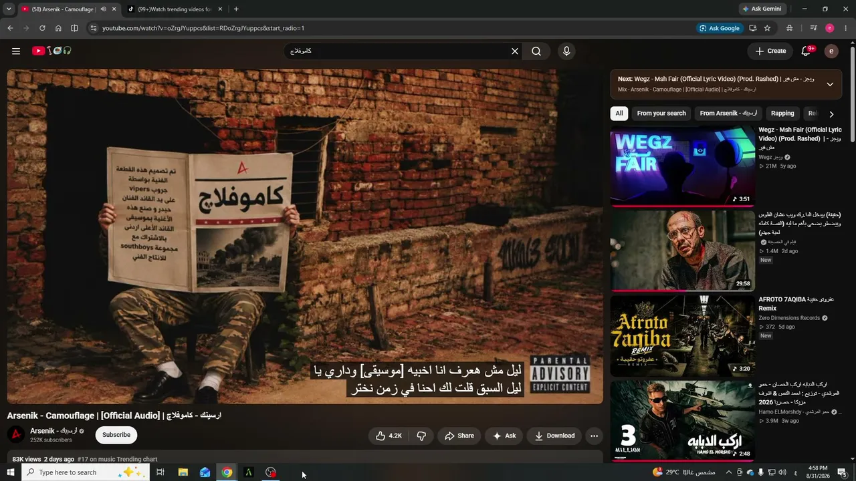Click the YouTube page scrollbar
Screen dimensions: 856x481
(x=852, y=94)
